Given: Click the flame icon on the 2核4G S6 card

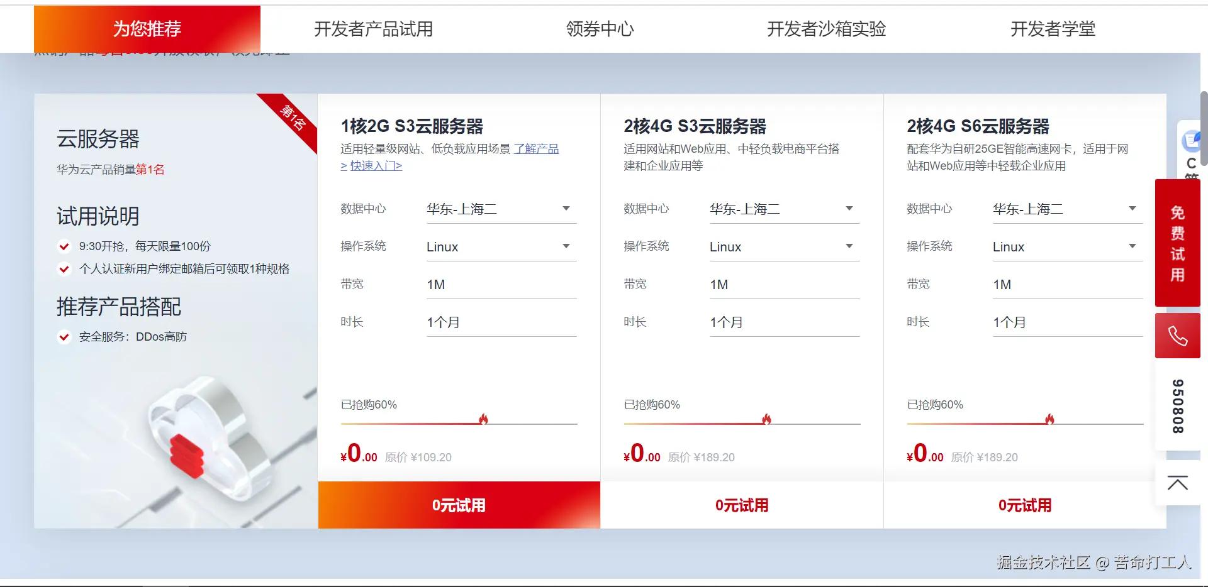Looking at the screenshot, I should click(1050, 417).
